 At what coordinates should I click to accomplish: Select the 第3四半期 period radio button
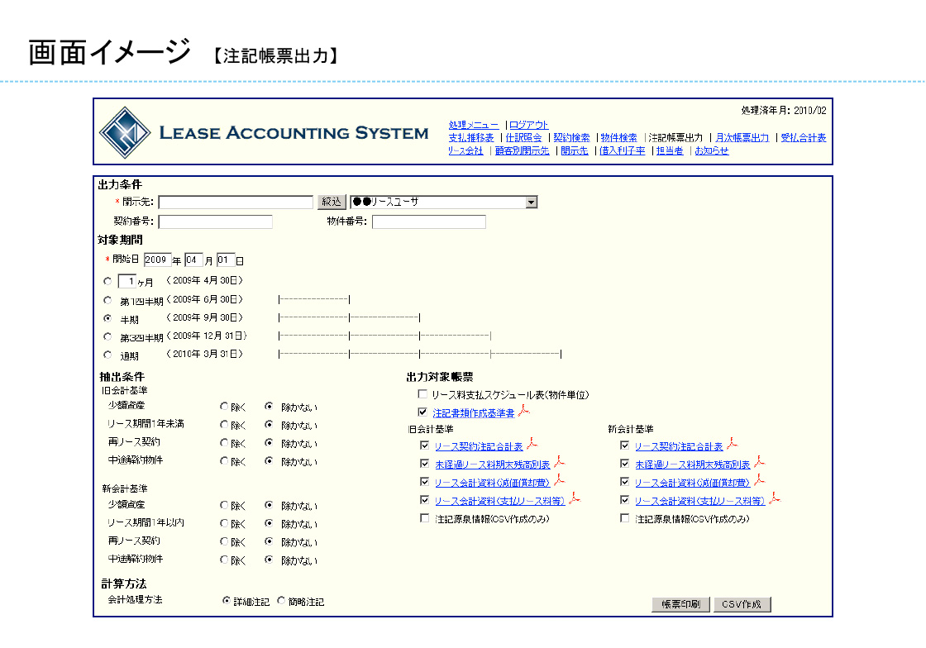107,336
